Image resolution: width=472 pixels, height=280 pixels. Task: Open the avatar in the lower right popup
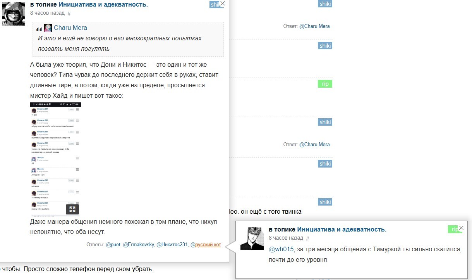(252, 239)
